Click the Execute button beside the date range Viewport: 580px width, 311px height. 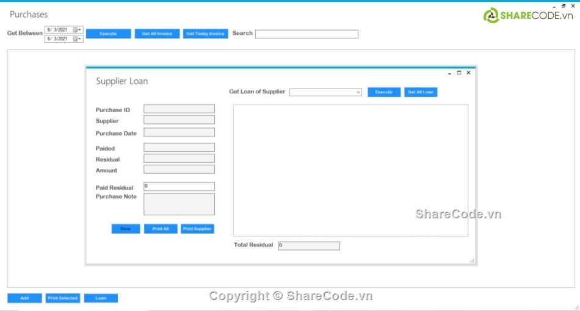point(108,34)
